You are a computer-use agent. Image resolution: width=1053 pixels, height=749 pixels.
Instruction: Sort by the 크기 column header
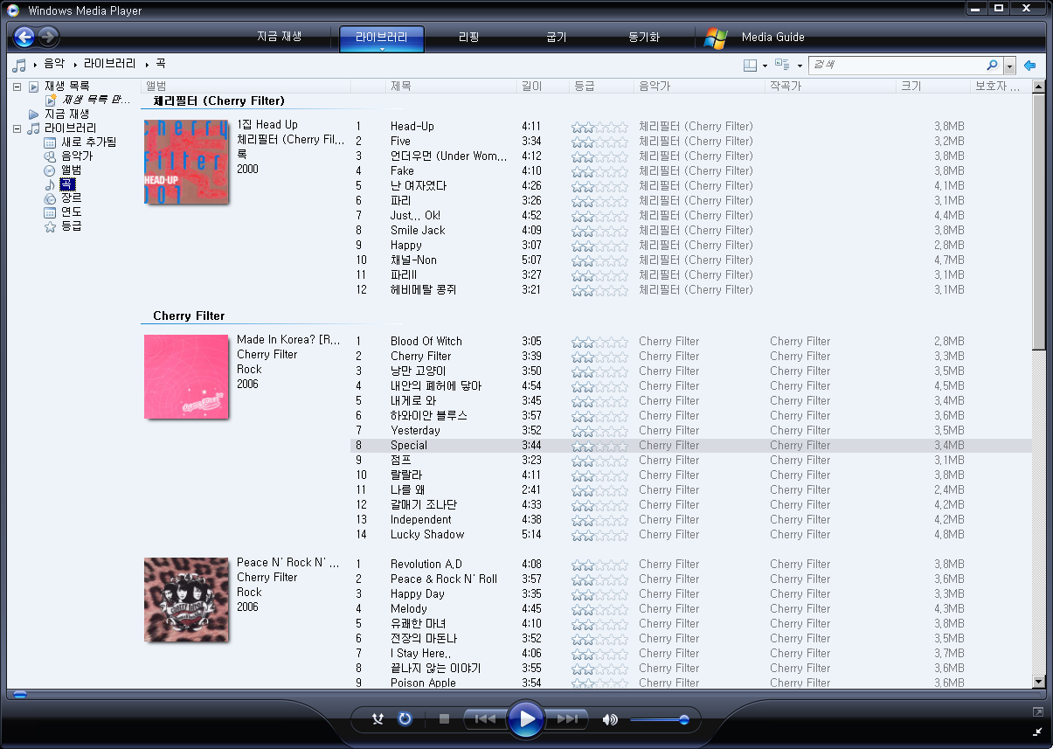934,87
